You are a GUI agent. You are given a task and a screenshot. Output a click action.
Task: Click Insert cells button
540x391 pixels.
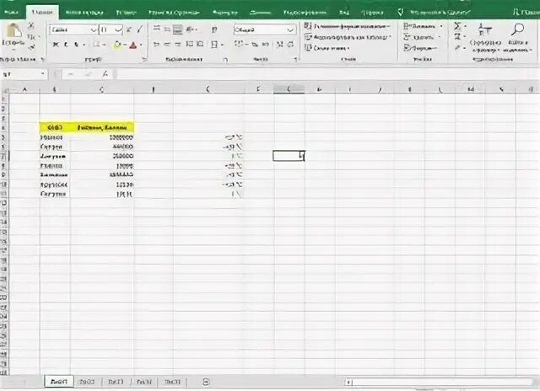pos(424,26)
